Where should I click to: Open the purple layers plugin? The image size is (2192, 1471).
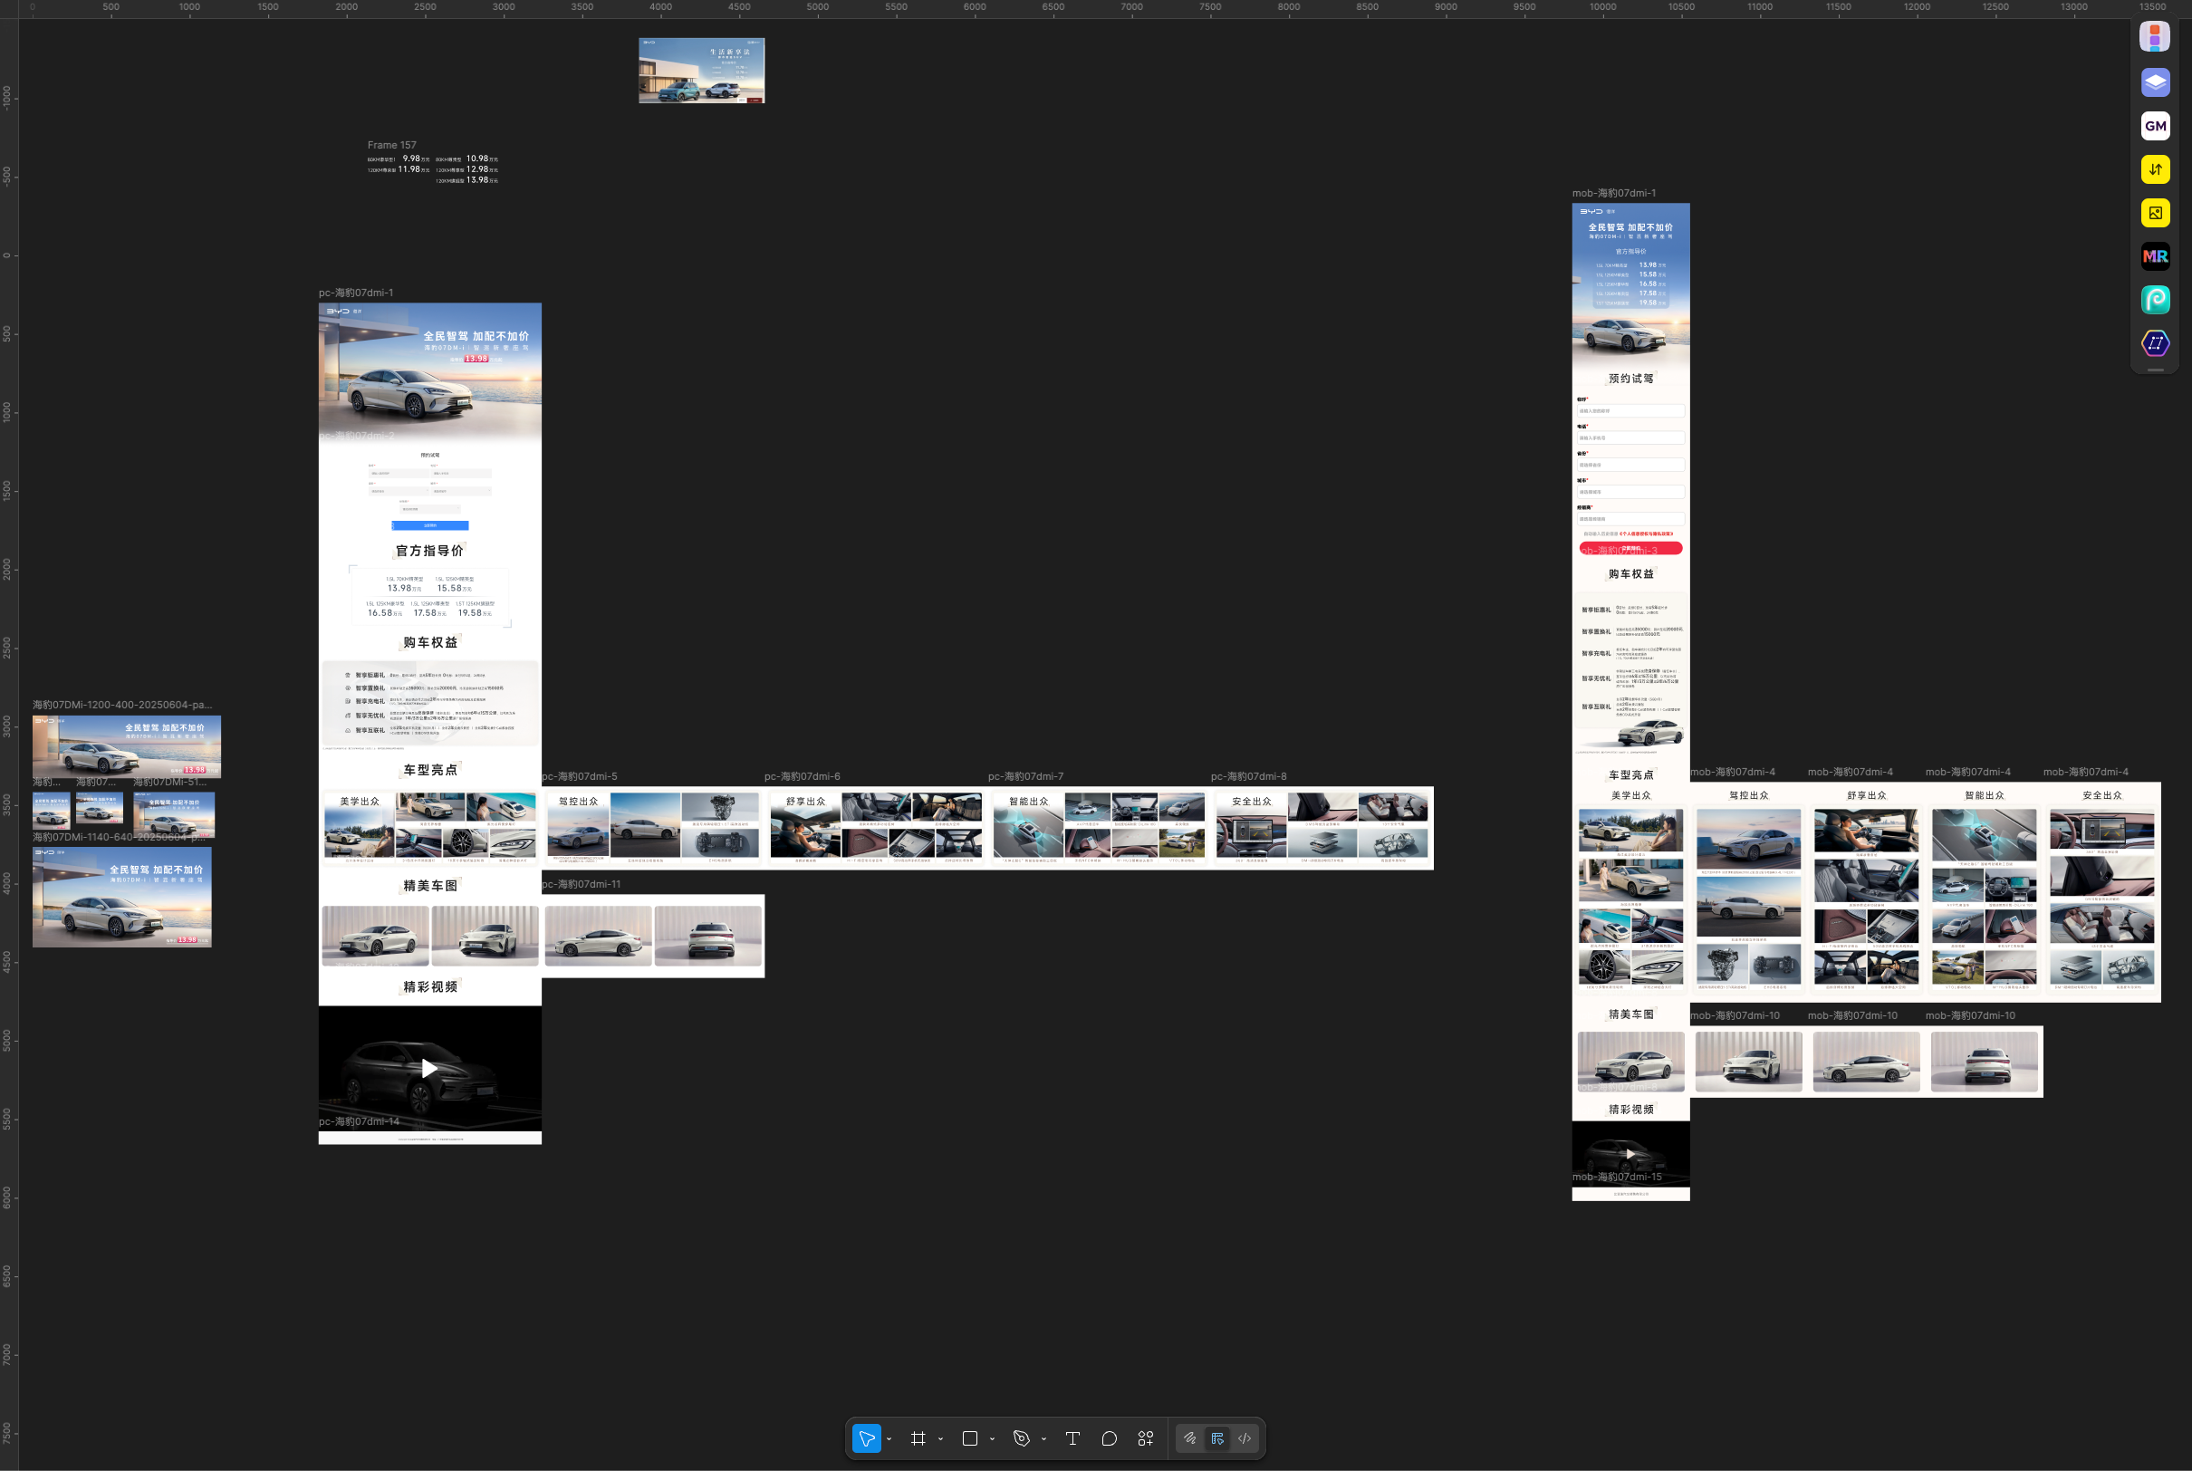(2156, 82)
